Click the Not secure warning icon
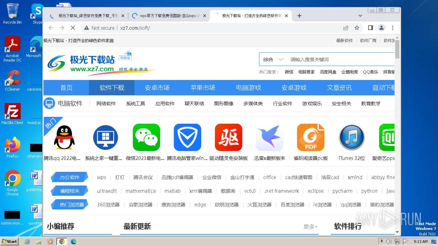The image size is (438, 246). tap(87, 28)
